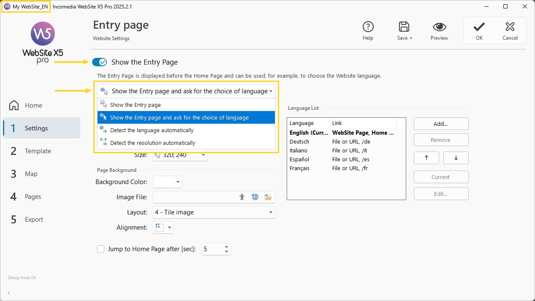
Task: Click the Language column header
Action: (308, 123)
